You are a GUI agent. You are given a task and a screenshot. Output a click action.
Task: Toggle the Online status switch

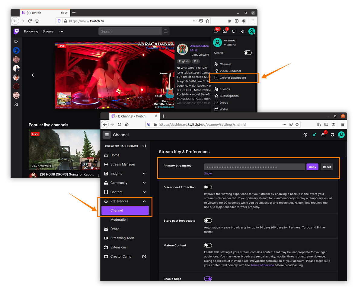point(248,53)
